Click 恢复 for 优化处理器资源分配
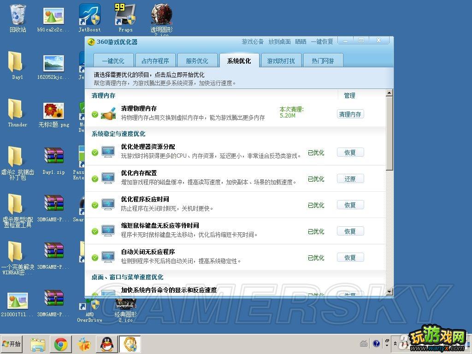 tap(350, 152)
